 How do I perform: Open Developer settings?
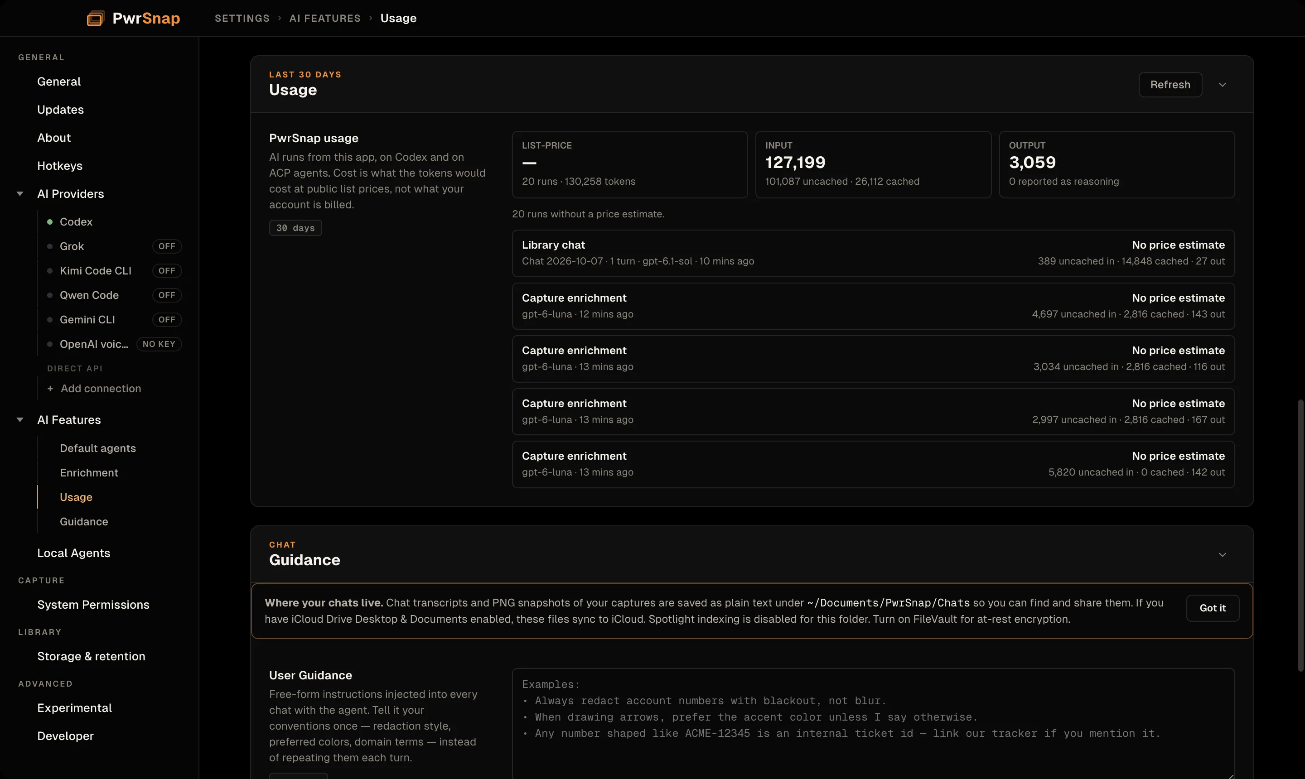66,736
